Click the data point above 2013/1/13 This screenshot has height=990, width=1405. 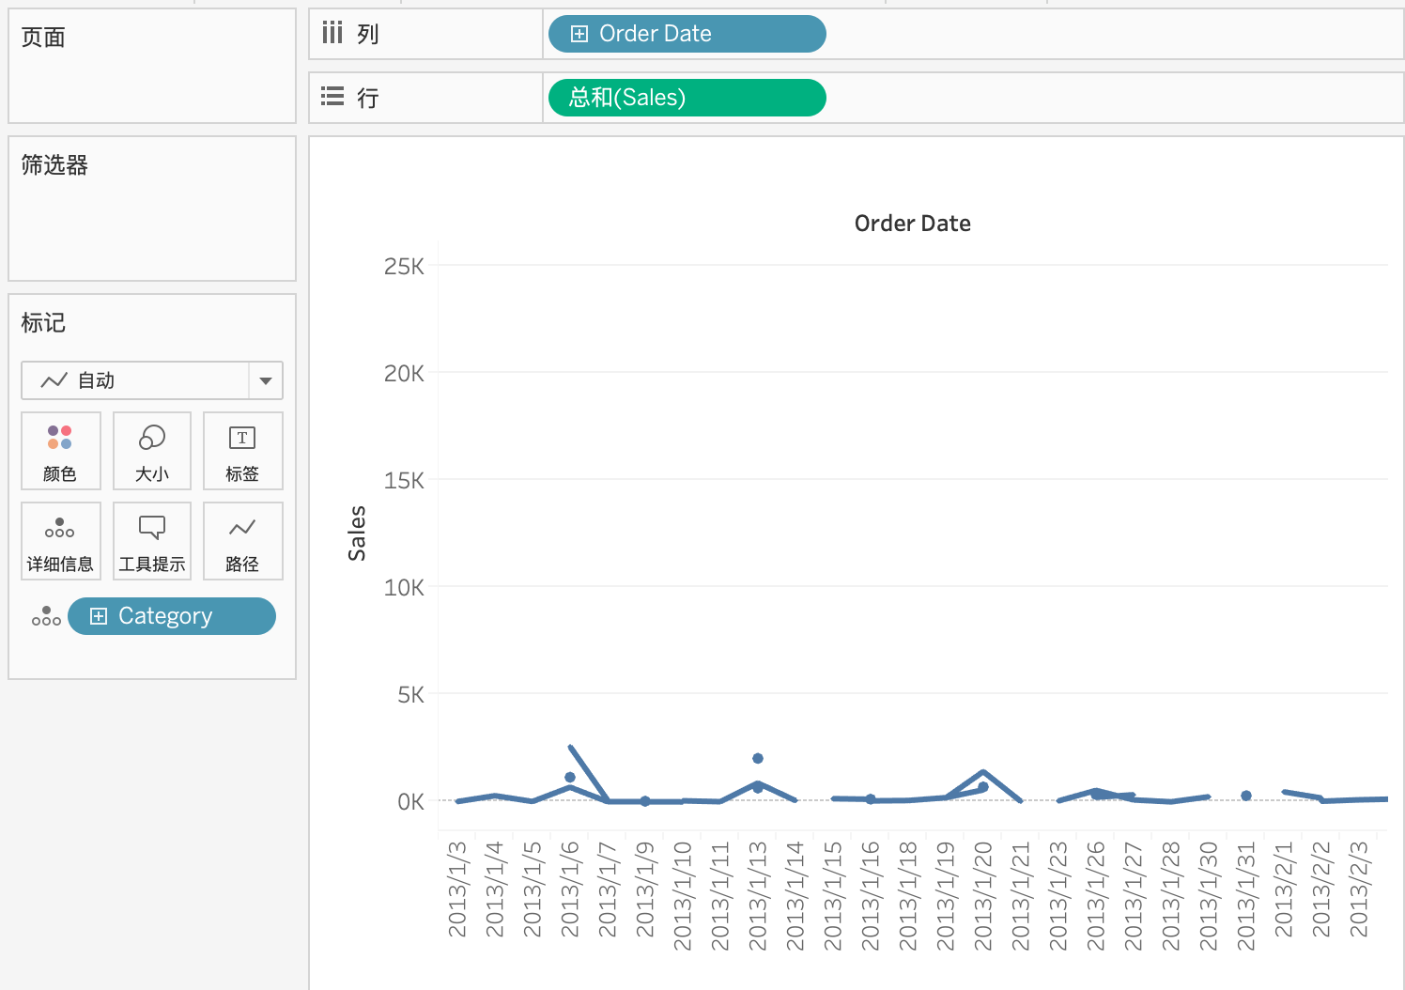758,758
